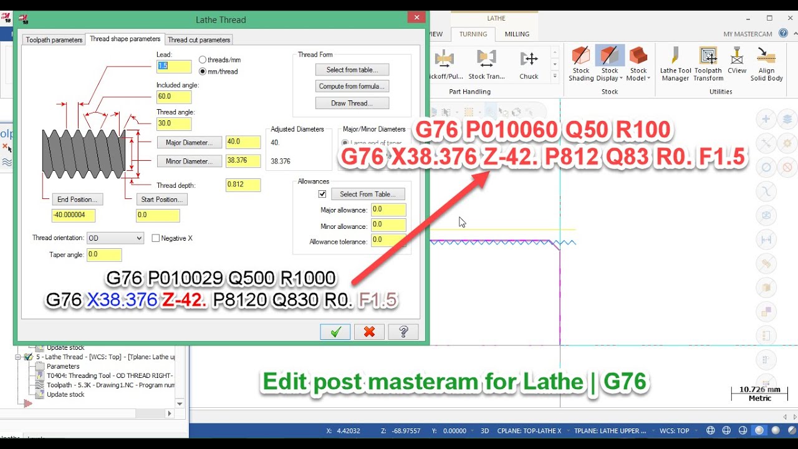Image resolution: width=798 pixels, height=449 pixels.
Task: Click the layers stack icon on right sidebar
Action: point(787,120)
